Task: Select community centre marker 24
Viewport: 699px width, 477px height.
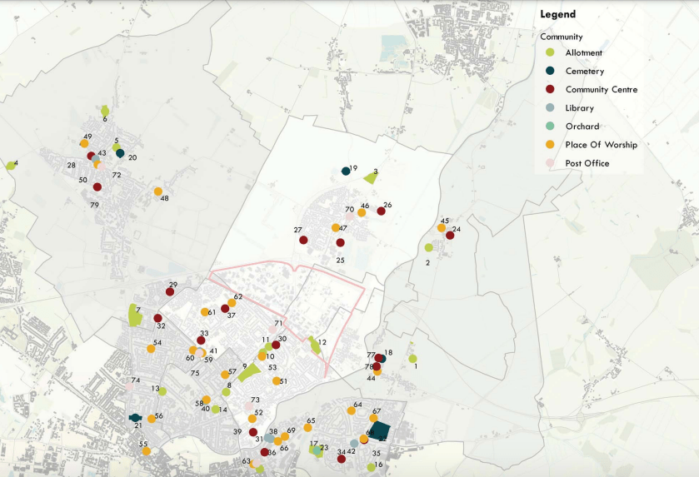Action: pyautogui.click(x=450, y=236)
